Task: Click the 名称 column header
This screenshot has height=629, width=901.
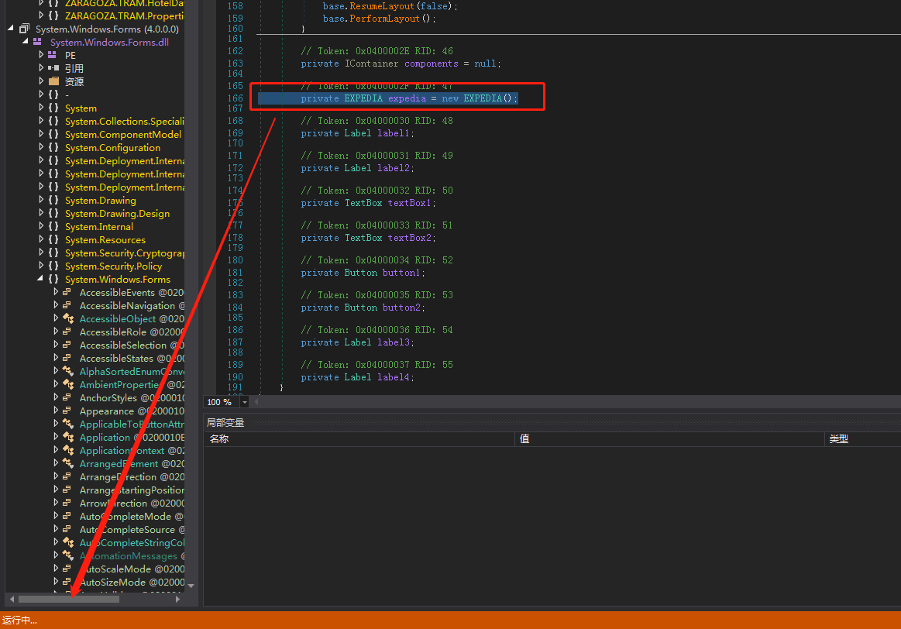Action: (x=359, y=439)
